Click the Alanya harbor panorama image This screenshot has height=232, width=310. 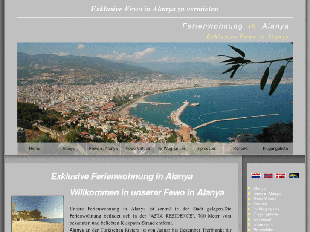tap(155, 92)
